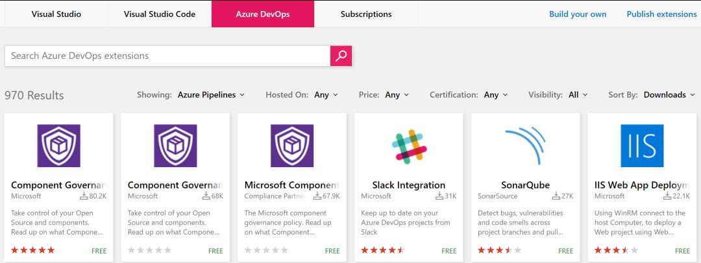Click gray empty stars on 68K Component Governance
Viewport: 701px width, 263px height.
point(149,250)
